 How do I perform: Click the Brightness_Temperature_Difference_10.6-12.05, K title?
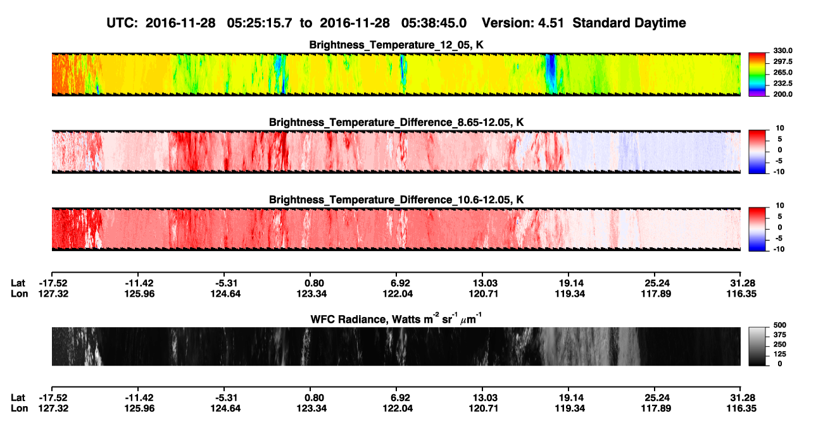coord(396,199)
